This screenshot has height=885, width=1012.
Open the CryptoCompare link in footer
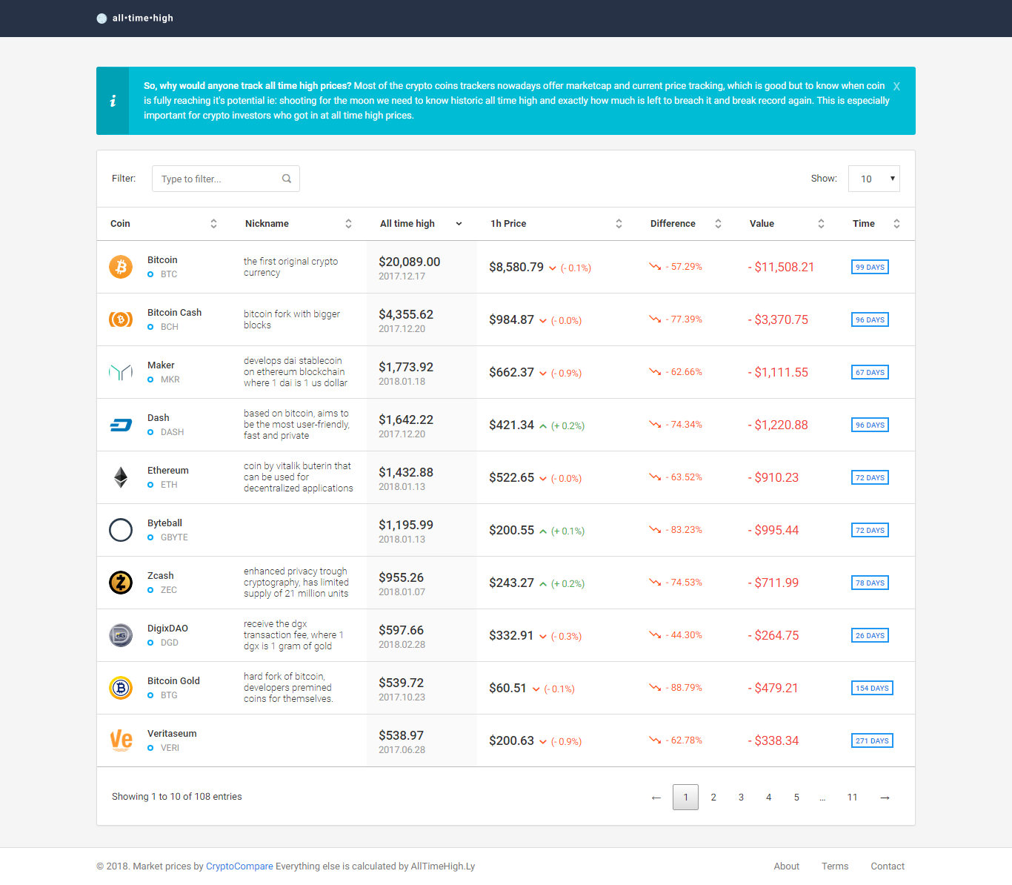(239, 866)
